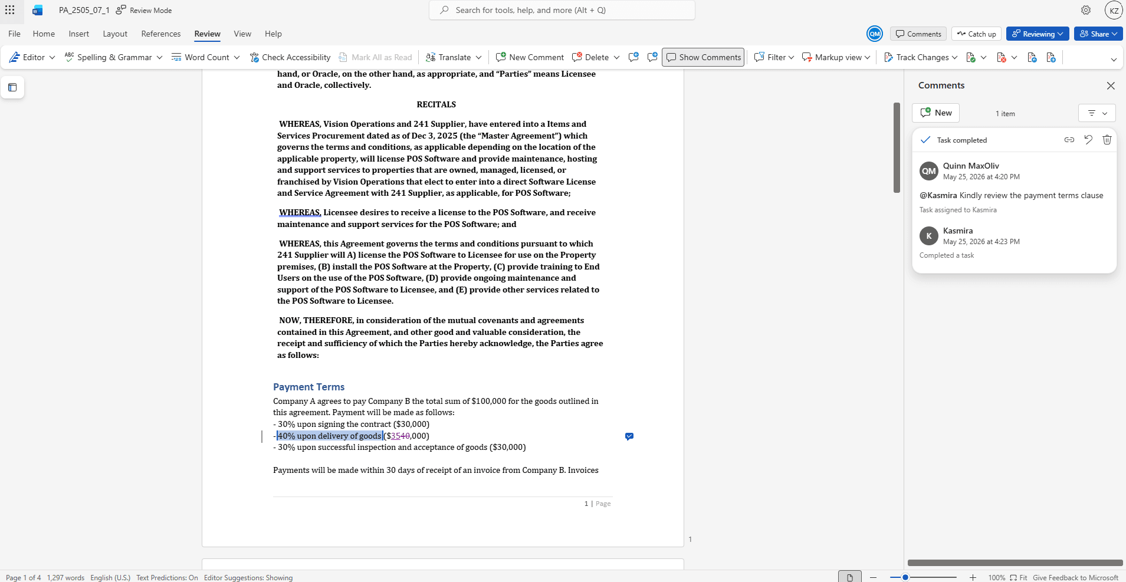Click the Catch up button

pyautogui.click(x=976, y=34)
